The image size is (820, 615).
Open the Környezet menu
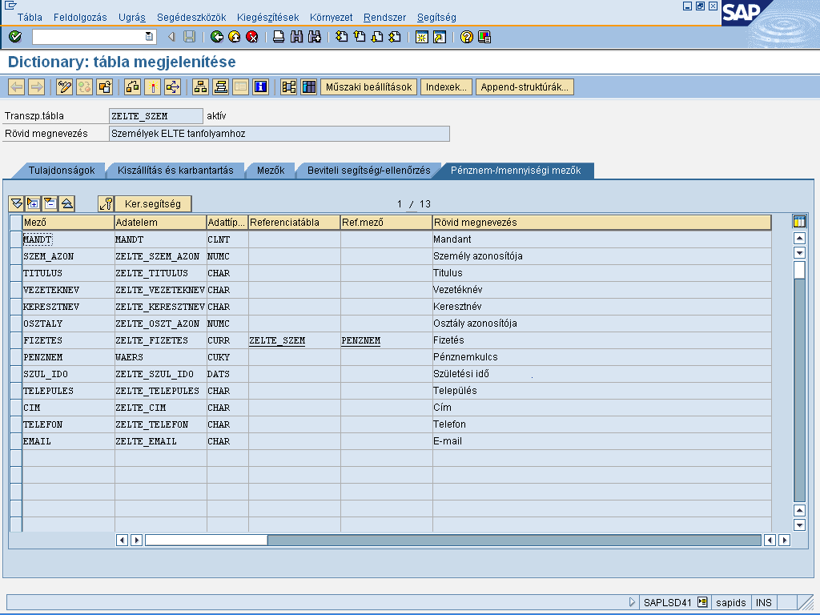pyautogui.click(x=331, y=18)
